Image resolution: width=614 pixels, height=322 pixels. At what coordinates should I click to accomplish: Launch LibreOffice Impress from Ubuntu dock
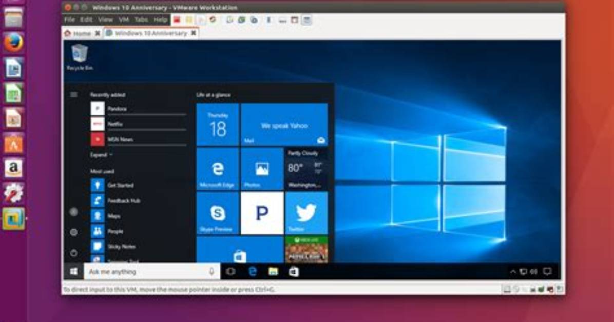(x=13, y=118)
